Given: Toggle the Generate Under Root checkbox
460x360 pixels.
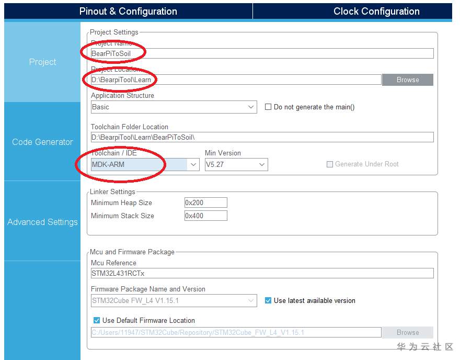Looking at the screenshot, I should pos(330,164).
